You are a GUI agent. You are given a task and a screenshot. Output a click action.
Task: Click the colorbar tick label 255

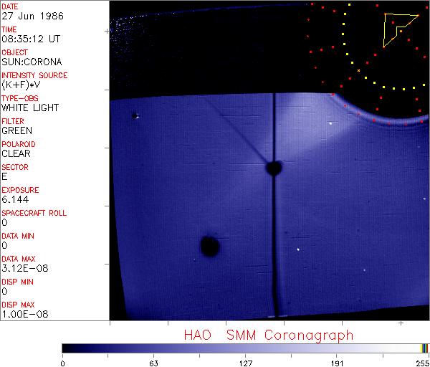(423, 363)
